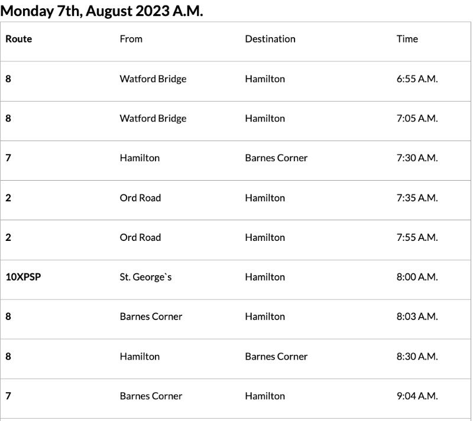The height and width of the screenshot is (421, 473).
Task: Click the 8:03 A.M. time entry
Action: pyautogui.click(x=417, y=316)
